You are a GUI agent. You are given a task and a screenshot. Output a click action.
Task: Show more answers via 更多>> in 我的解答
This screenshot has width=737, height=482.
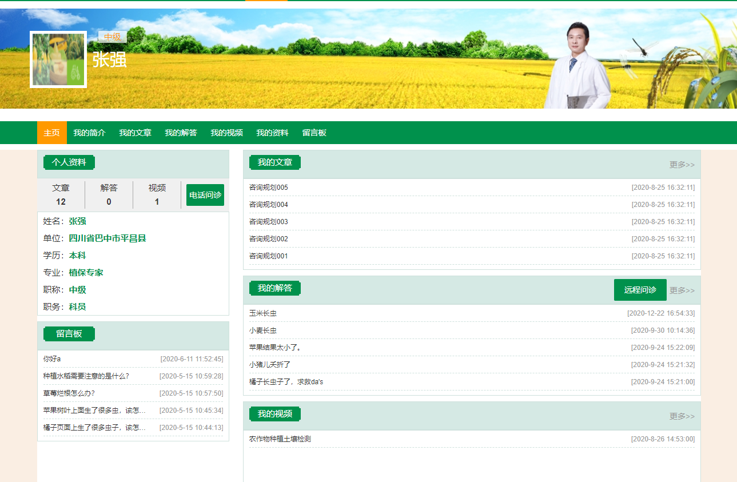(682, 290)
